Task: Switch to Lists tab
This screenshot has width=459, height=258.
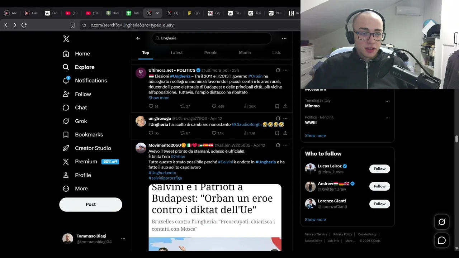Action: pyautogui.click(x=277, y=53)
